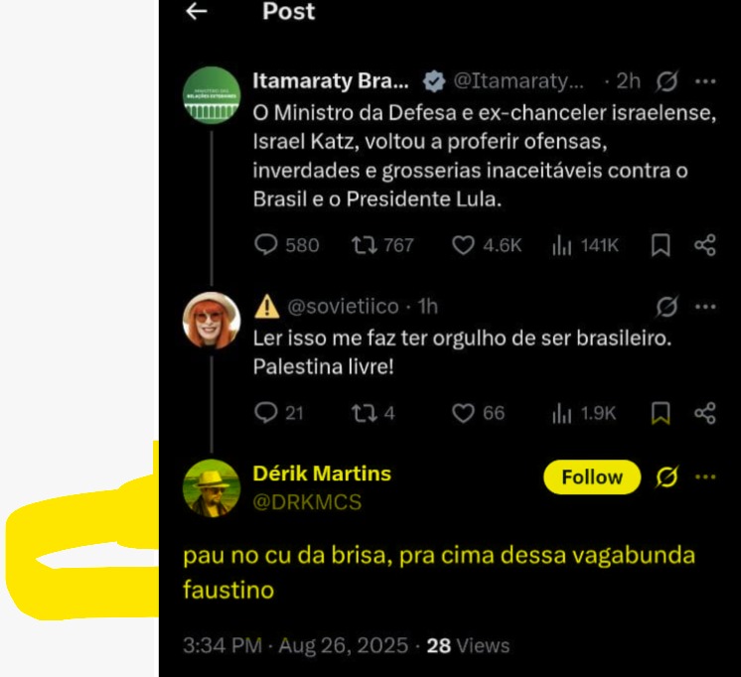The width and height of the screenshot is (741, 677).
Task: Open more options on Dérik Martins post
Action: tap(705, 476)
